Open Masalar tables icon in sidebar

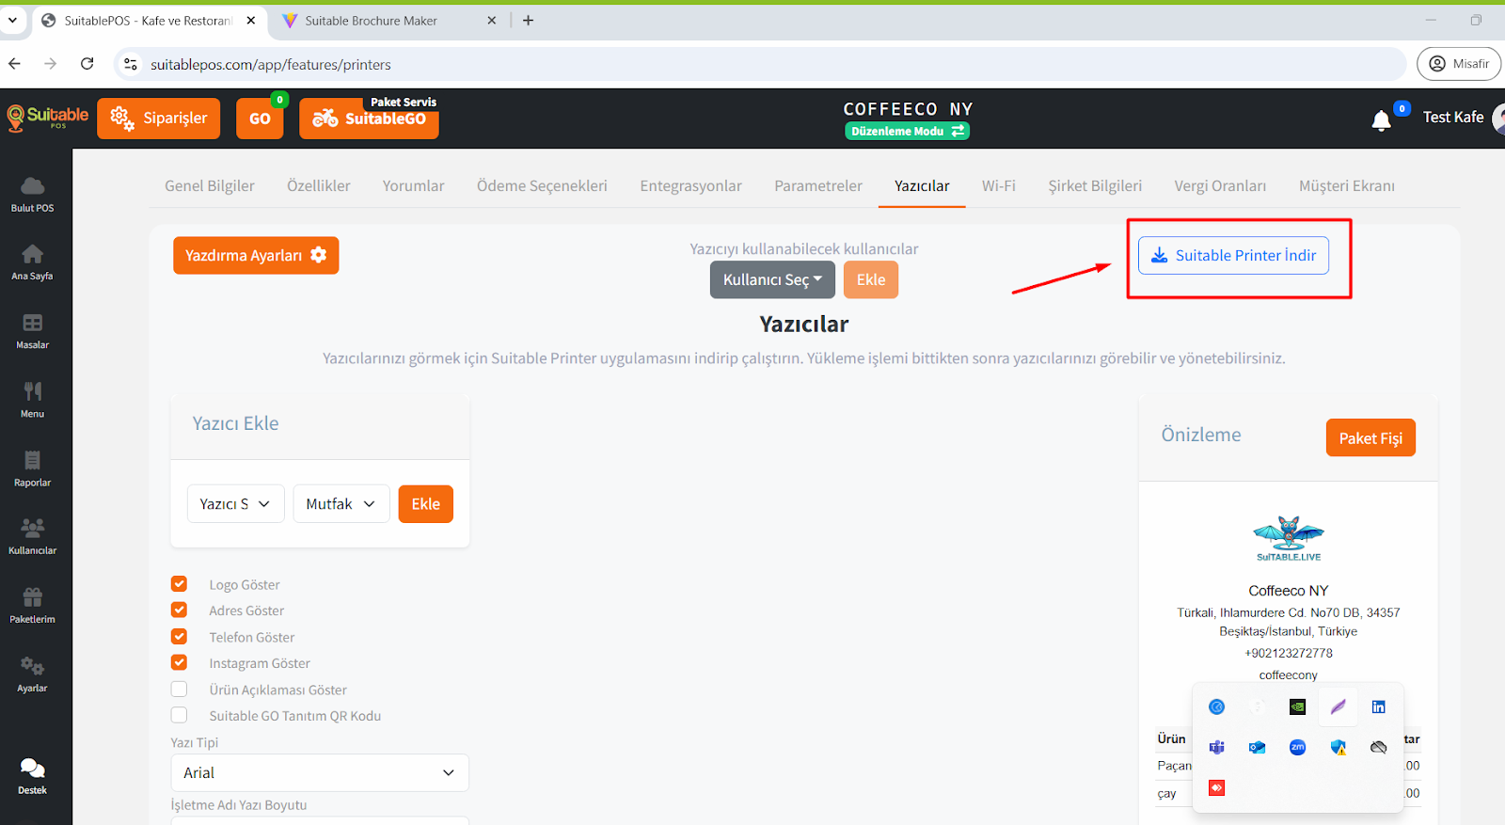coord(32,323)
